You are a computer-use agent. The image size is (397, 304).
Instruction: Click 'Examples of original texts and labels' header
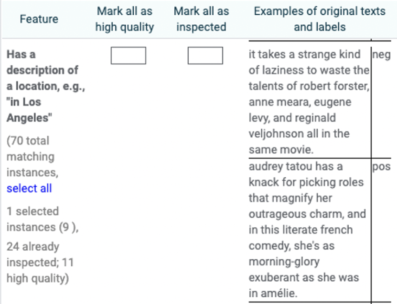point(319,19)
